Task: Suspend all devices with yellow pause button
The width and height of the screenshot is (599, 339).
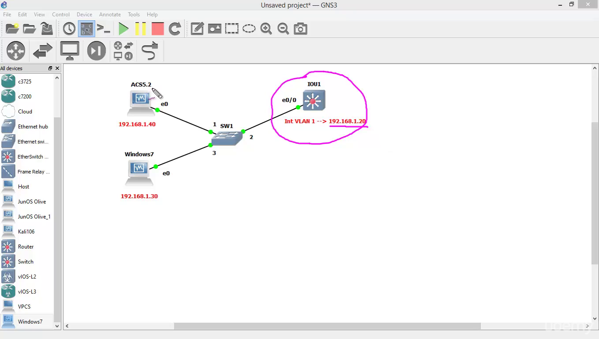Action: (x=140, y=29)
